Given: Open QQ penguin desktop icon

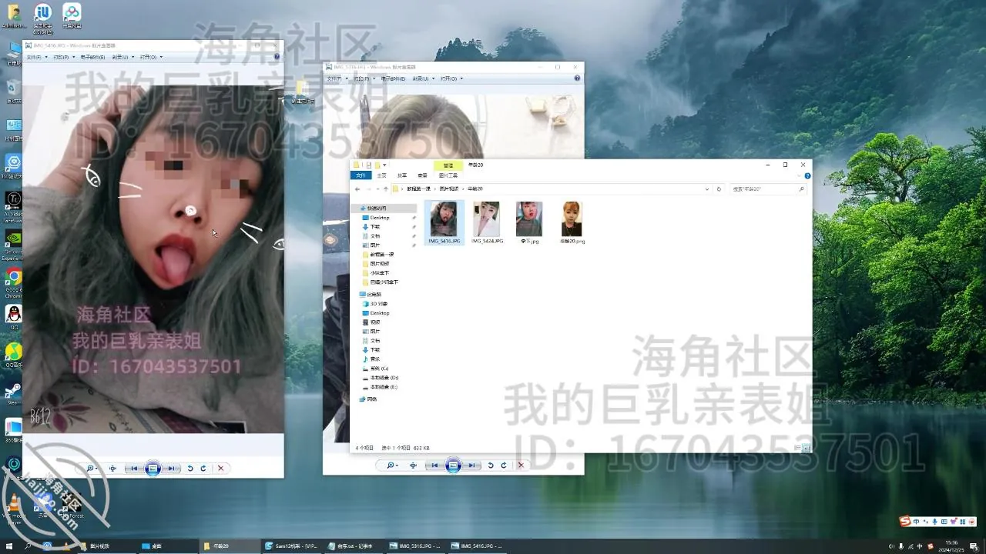Looking at the screenshot, I should coord(14,317).
